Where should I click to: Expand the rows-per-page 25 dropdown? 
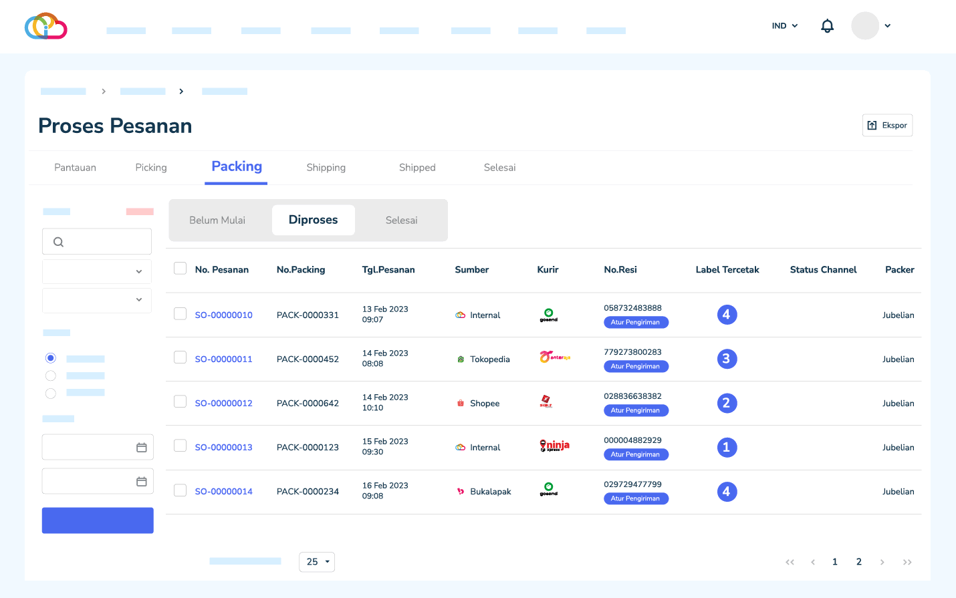[317, 562]
